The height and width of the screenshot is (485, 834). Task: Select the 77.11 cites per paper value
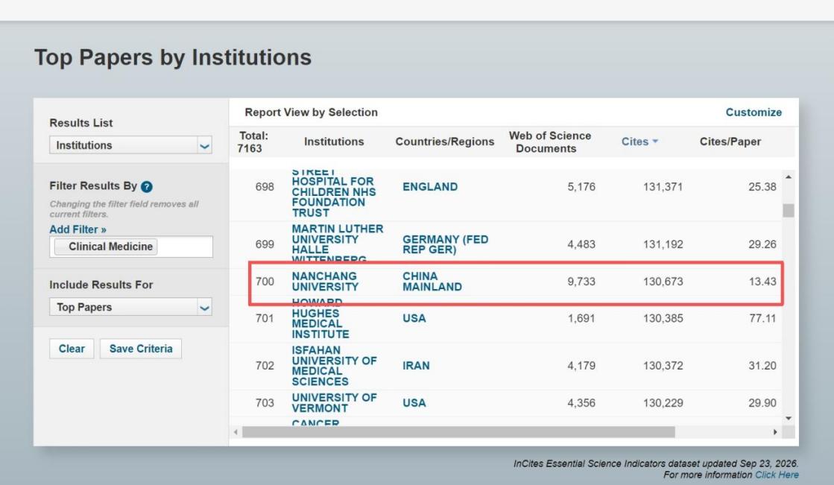(x=762, y=319)
